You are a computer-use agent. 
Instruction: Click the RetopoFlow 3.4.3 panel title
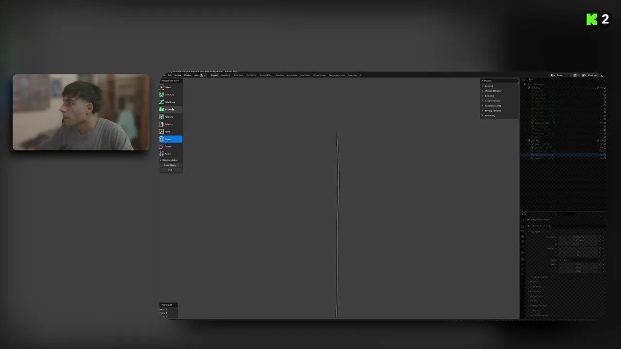(170, 80)
